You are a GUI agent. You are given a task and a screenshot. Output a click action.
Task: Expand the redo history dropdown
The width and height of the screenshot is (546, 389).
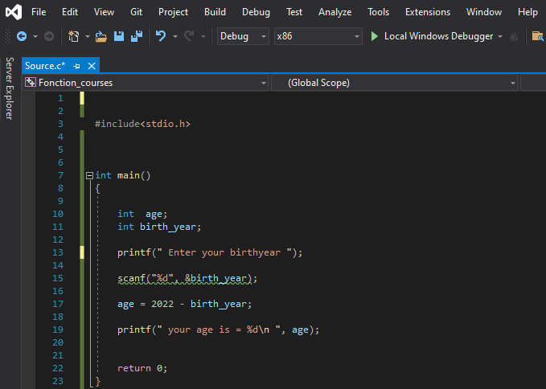click(203, 36)
